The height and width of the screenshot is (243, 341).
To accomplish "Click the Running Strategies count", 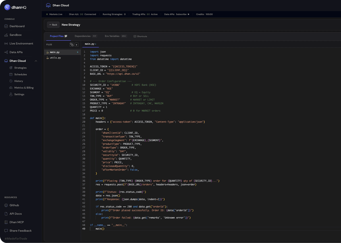I will point(125,14).
